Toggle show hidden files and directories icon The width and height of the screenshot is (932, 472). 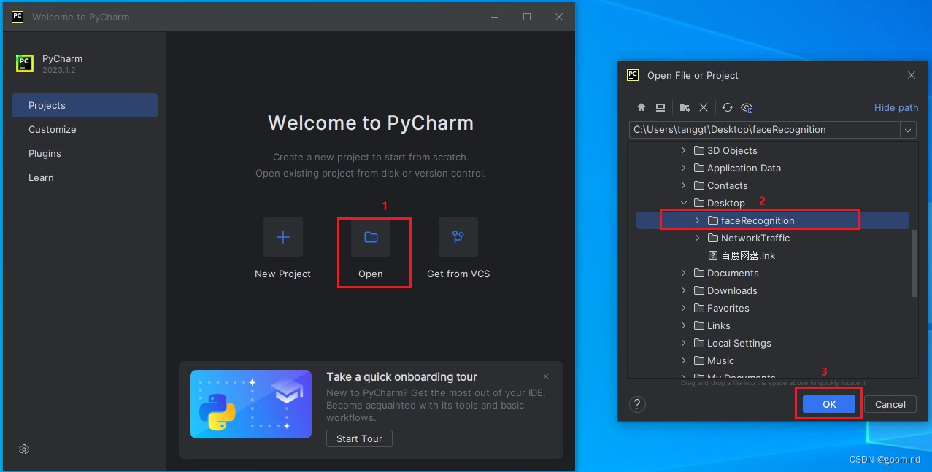pos(747,107)
